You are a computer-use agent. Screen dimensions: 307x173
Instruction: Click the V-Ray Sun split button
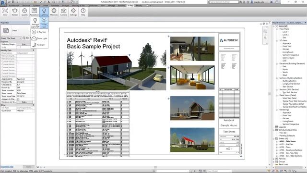44,23
